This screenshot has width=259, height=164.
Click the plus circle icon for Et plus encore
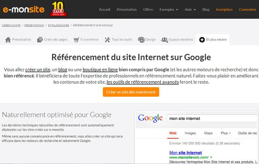click(x=202, y=40)
